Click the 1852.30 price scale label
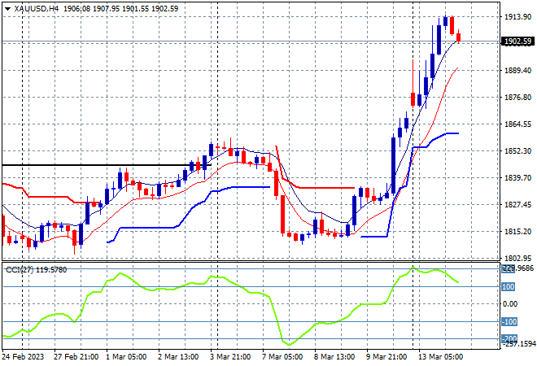Viewport: 537px width, 366px height. point(517,151)
